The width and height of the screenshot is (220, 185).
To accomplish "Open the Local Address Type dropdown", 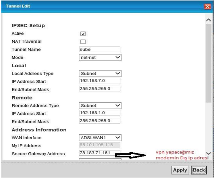I will point(100,73).
